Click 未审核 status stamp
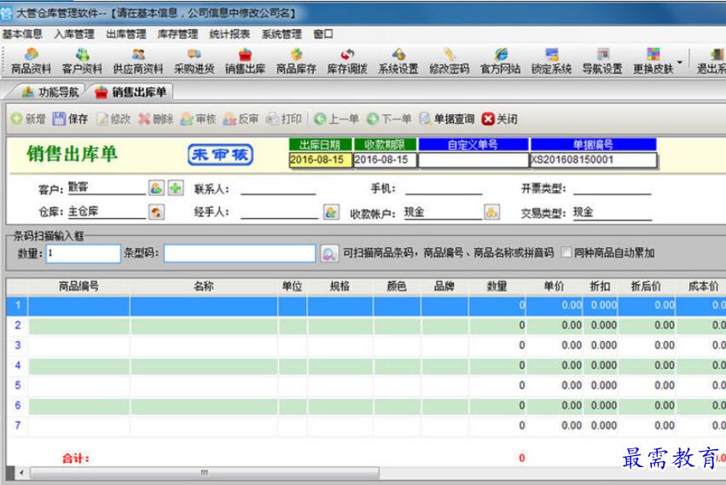 (220, 154)
